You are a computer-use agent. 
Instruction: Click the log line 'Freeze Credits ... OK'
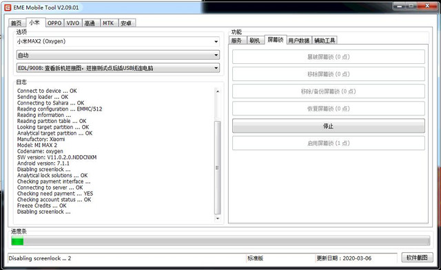[42, 206]
